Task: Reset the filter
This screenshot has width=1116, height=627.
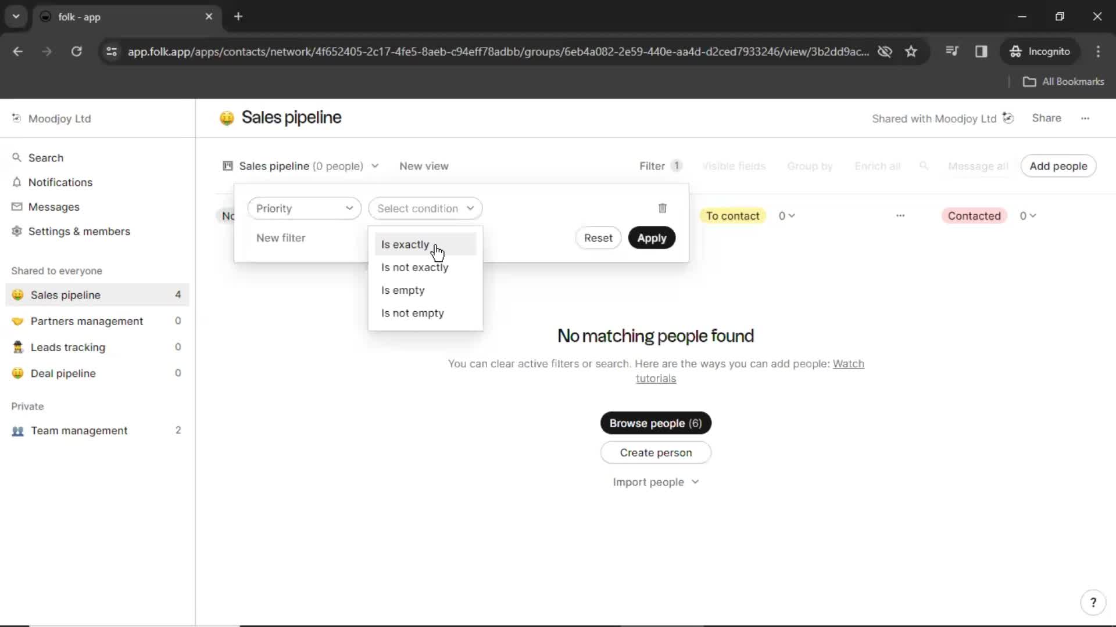Action: 598,238
